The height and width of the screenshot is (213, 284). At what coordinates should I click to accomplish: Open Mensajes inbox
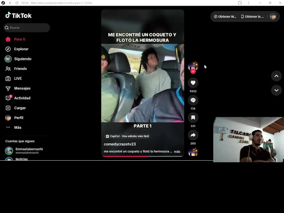coord(22,88)
